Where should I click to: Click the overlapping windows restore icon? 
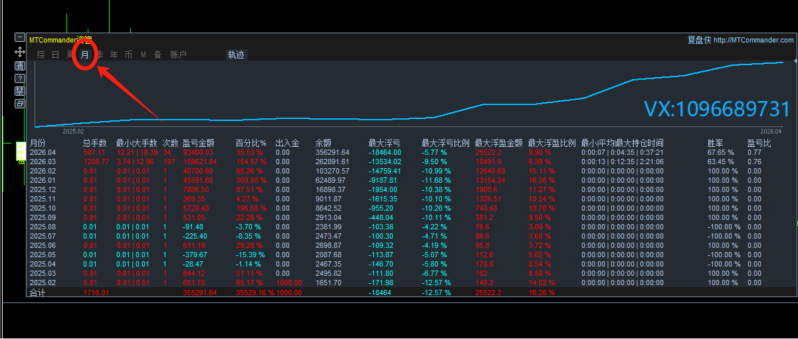coord(20,104)
